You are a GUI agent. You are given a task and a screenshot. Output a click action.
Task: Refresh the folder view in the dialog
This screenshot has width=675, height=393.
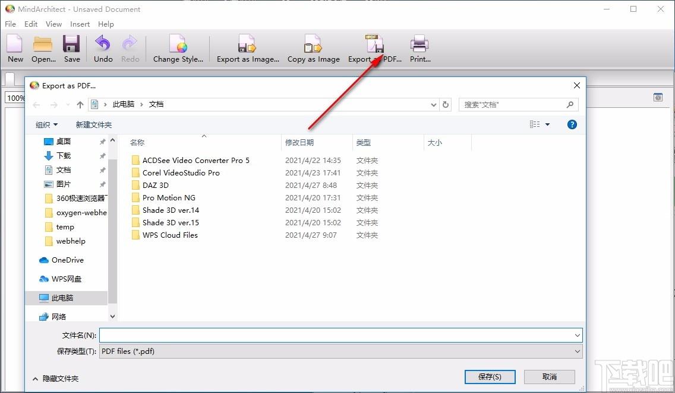[x=446, y=104]
